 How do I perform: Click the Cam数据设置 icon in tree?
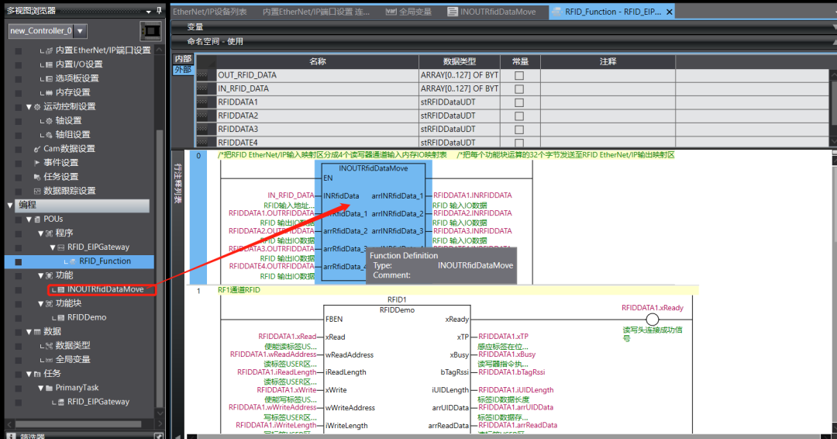click(x=37, y=149)
